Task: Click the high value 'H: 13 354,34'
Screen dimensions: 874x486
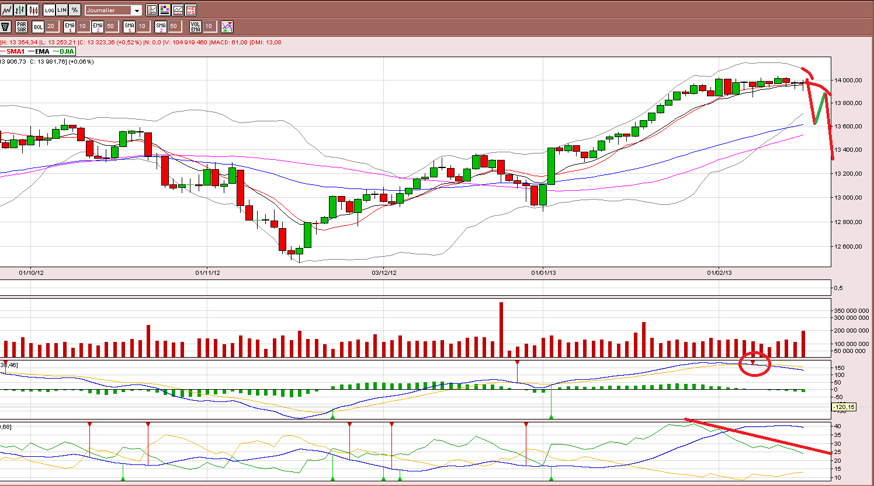Action: [20, 42]
